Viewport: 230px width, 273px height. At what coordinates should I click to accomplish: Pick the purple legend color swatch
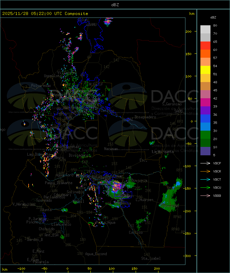(x=205, y=110)
